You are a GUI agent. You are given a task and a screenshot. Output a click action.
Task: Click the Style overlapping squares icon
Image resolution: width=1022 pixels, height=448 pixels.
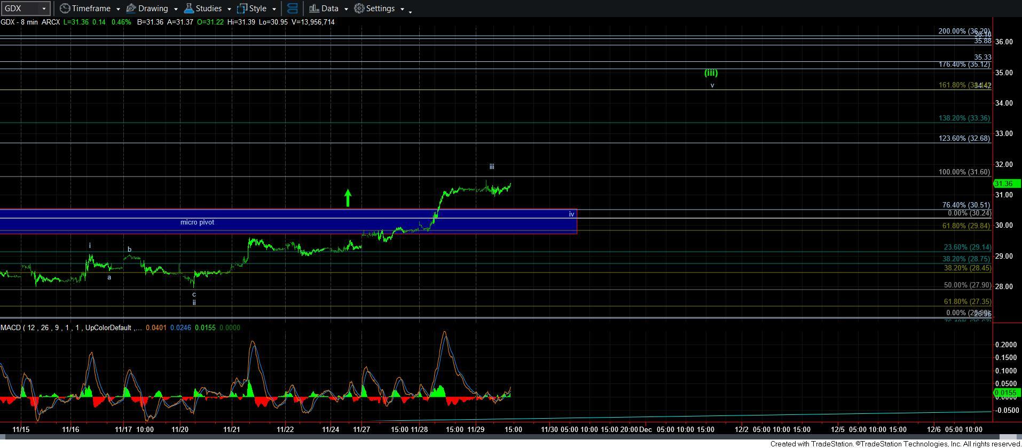click(242, 9)
